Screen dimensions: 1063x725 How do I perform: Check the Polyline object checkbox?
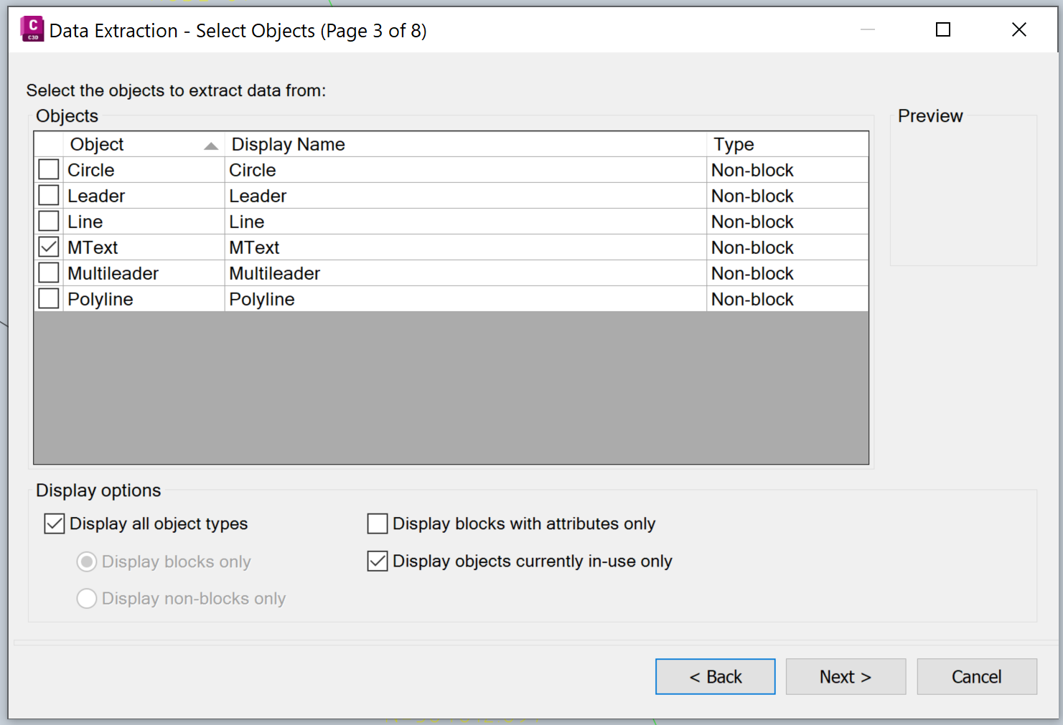coord(48,298)
